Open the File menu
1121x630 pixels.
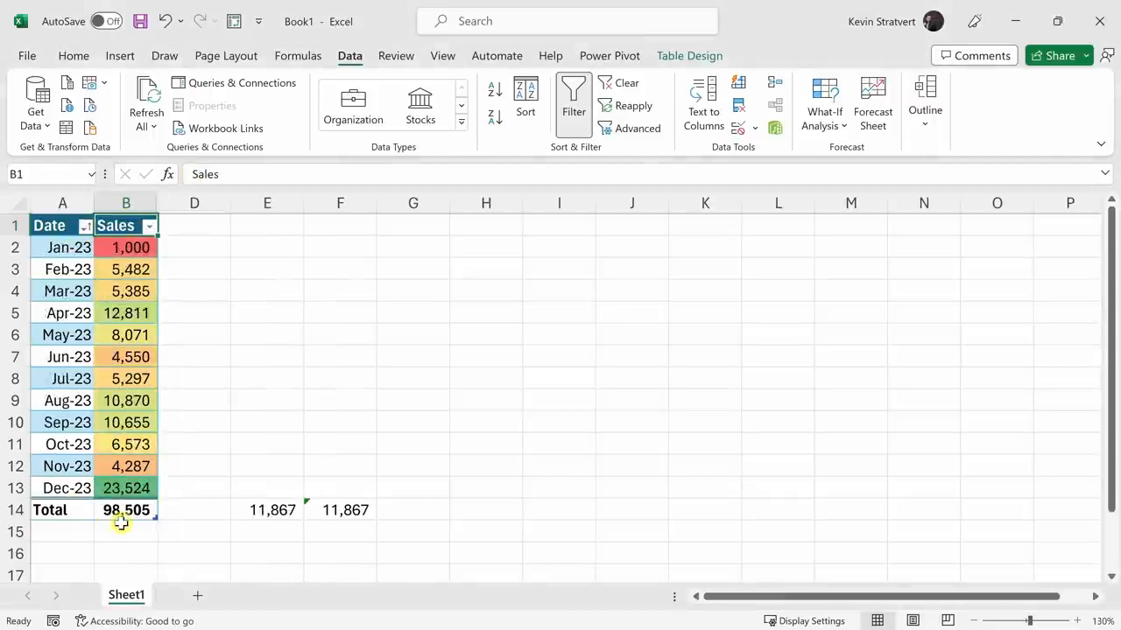(x=27, y=55)
